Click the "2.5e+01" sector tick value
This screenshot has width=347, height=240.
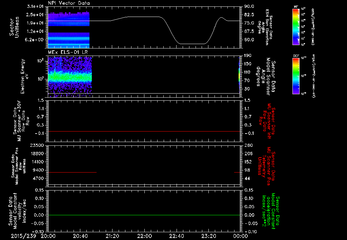[x=35, y=15]
